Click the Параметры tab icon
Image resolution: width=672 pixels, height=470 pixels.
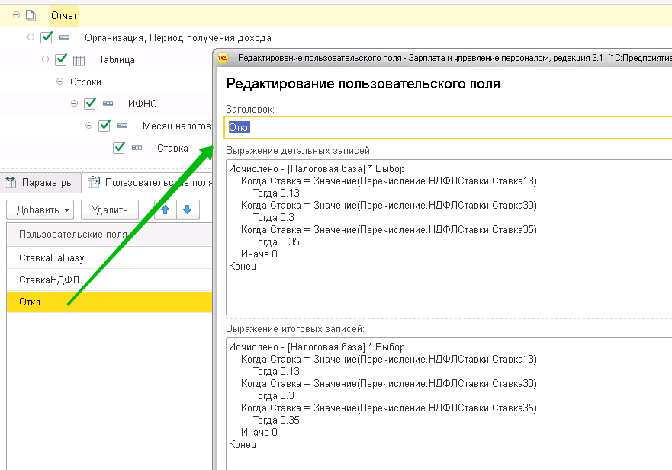click(10, 182)
